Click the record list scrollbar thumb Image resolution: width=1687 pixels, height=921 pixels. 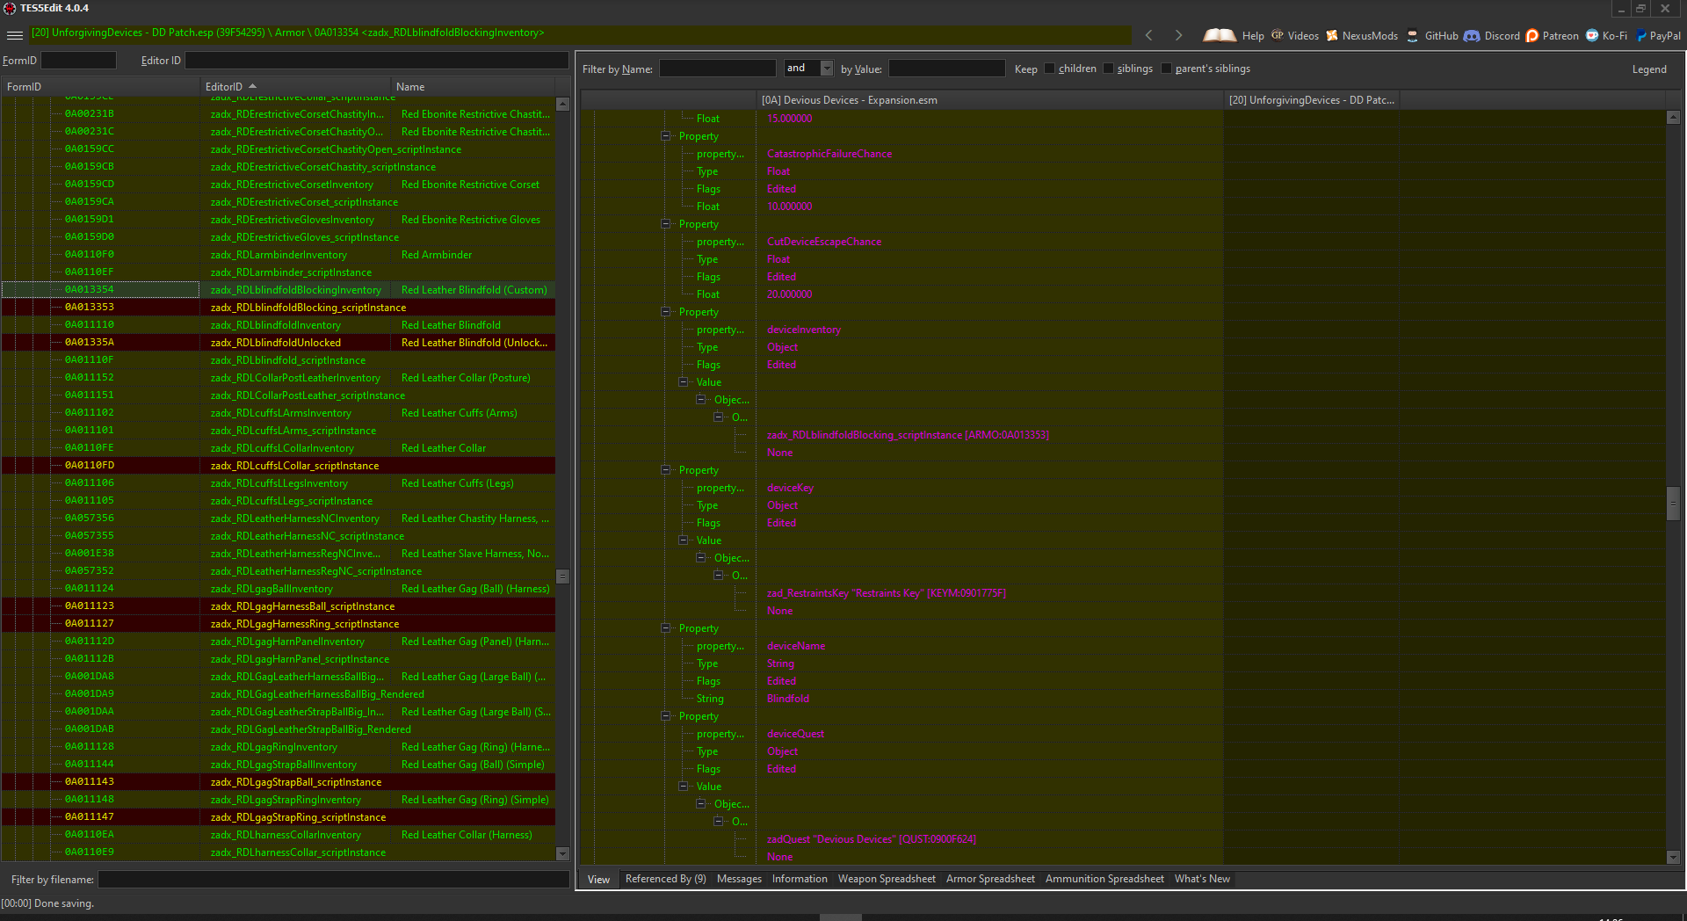[563, 577]
